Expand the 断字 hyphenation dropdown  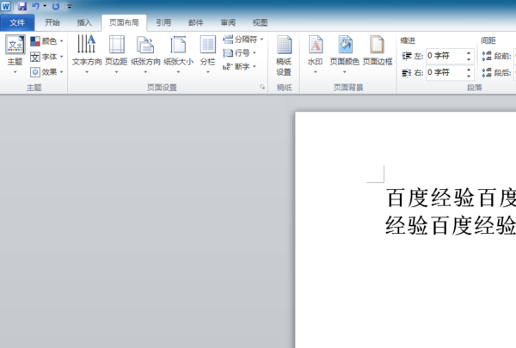point(240,67)
